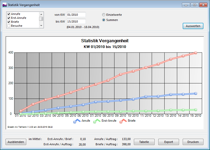Enable the Besuche checkbox
This screenshot has width=210, height=150.
tap(9, 26)
